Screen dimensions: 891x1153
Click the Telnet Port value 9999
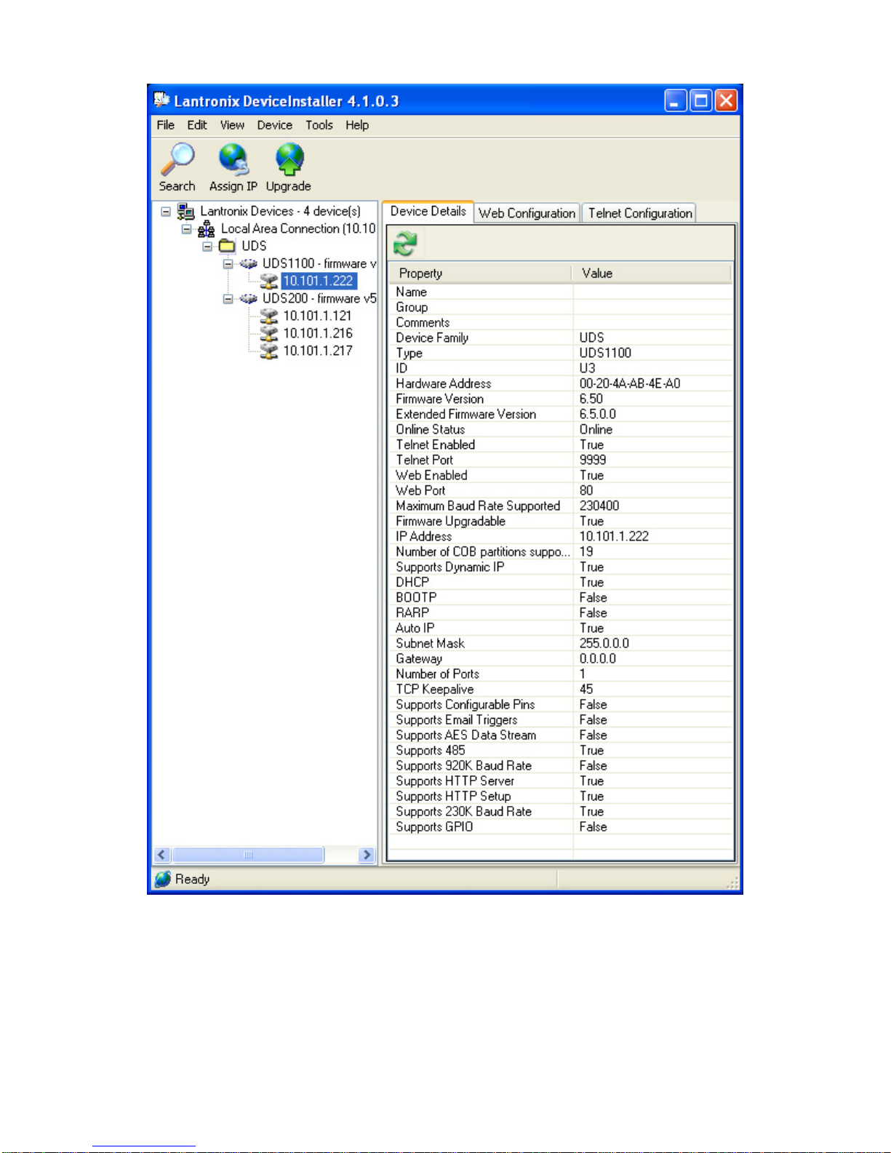[x=593, y=460]
